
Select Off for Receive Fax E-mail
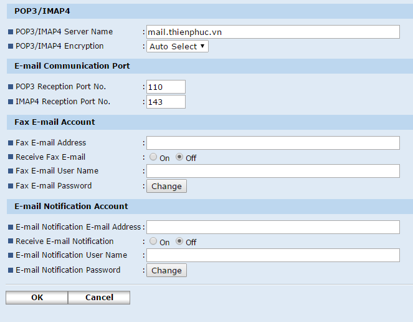(179, 157)
